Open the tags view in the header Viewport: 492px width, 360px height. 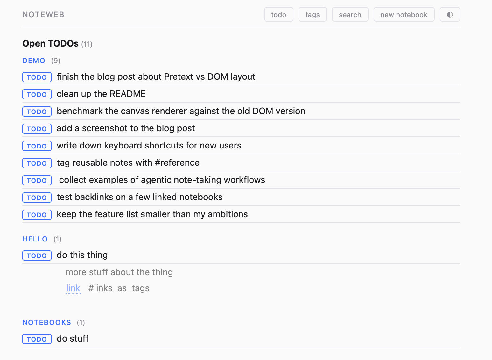tap(312, 15)
